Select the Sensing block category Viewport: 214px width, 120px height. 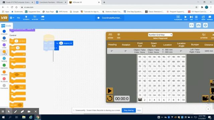4,59
